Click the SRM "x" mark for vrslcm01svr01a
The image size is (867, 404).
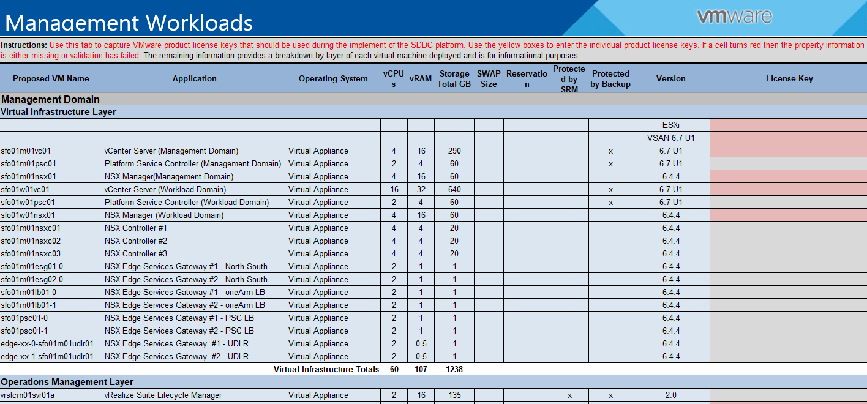(569, 395)
